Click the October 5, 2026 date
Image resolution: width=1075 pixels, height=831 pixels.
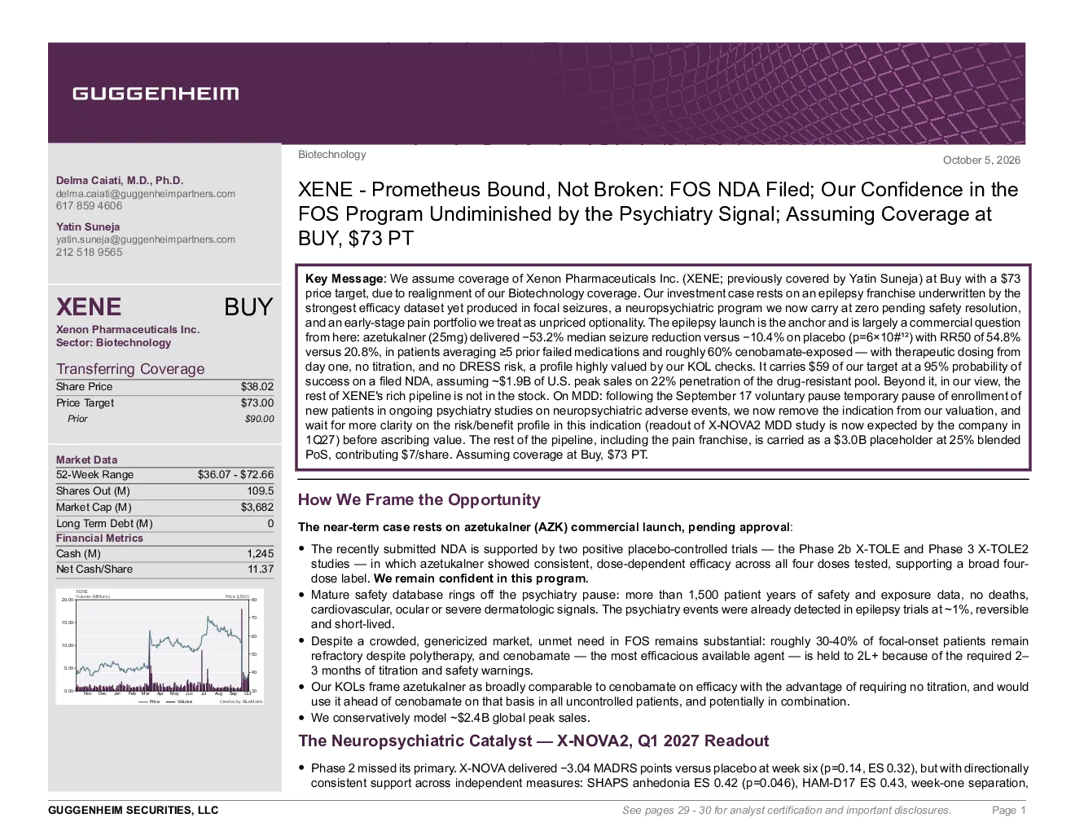coord(981,160)
